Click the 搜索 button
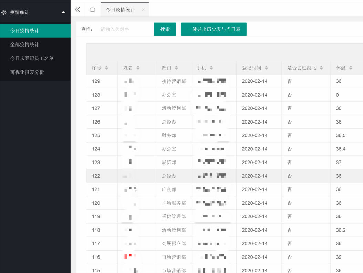363x273 pixels. [165, 29]
